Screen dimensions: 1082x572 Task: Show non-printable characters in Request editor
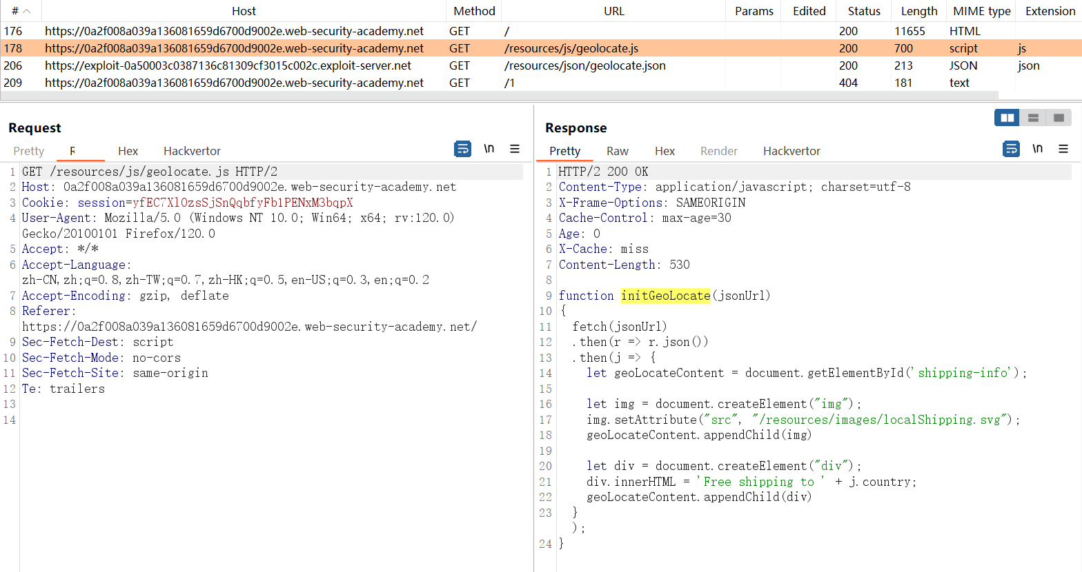pos(489,149)
